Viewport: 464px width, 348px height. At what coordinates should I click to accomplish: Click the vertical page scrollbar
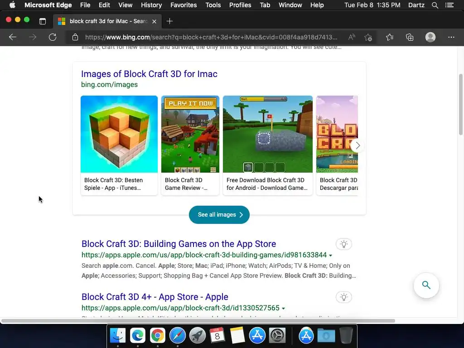pyautogui.click(x=461, y=104)
